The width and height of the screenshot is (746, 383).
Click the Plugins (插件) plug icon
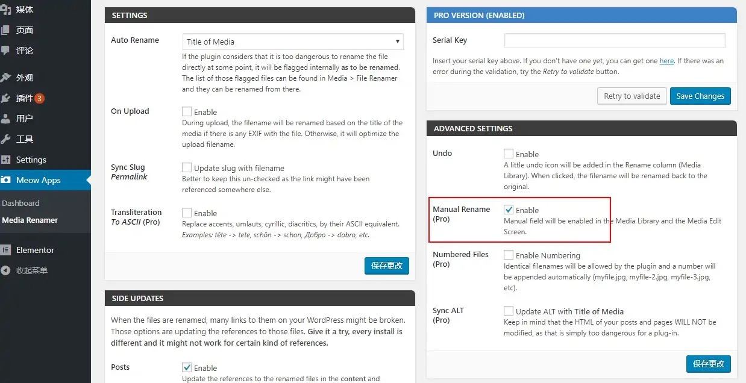pyautogui.click(x=5, y=98)
